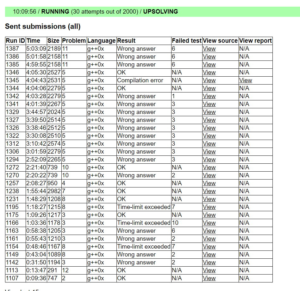View source of compilation error run 1345

click(209, 80)
